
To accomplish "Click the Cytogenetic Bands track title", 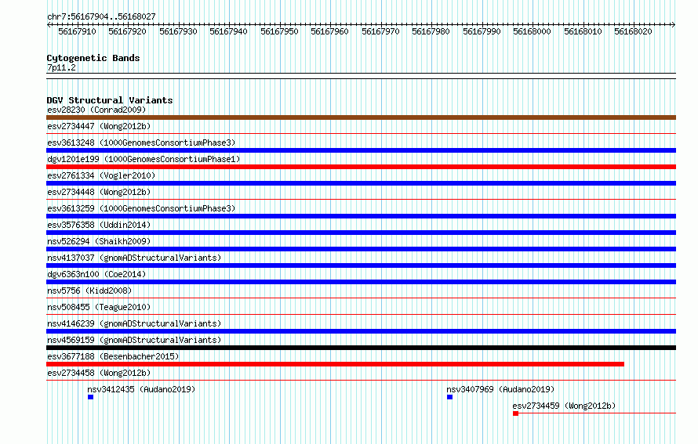I will click(x=93, y=58).
